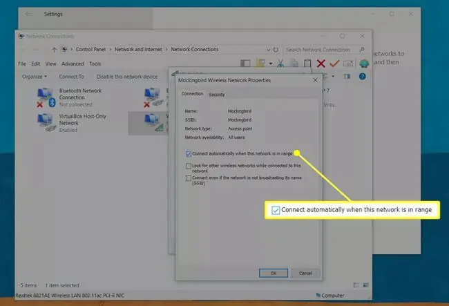Click the Cut scissors toolbar icon
449x306 pixels.
280,64
